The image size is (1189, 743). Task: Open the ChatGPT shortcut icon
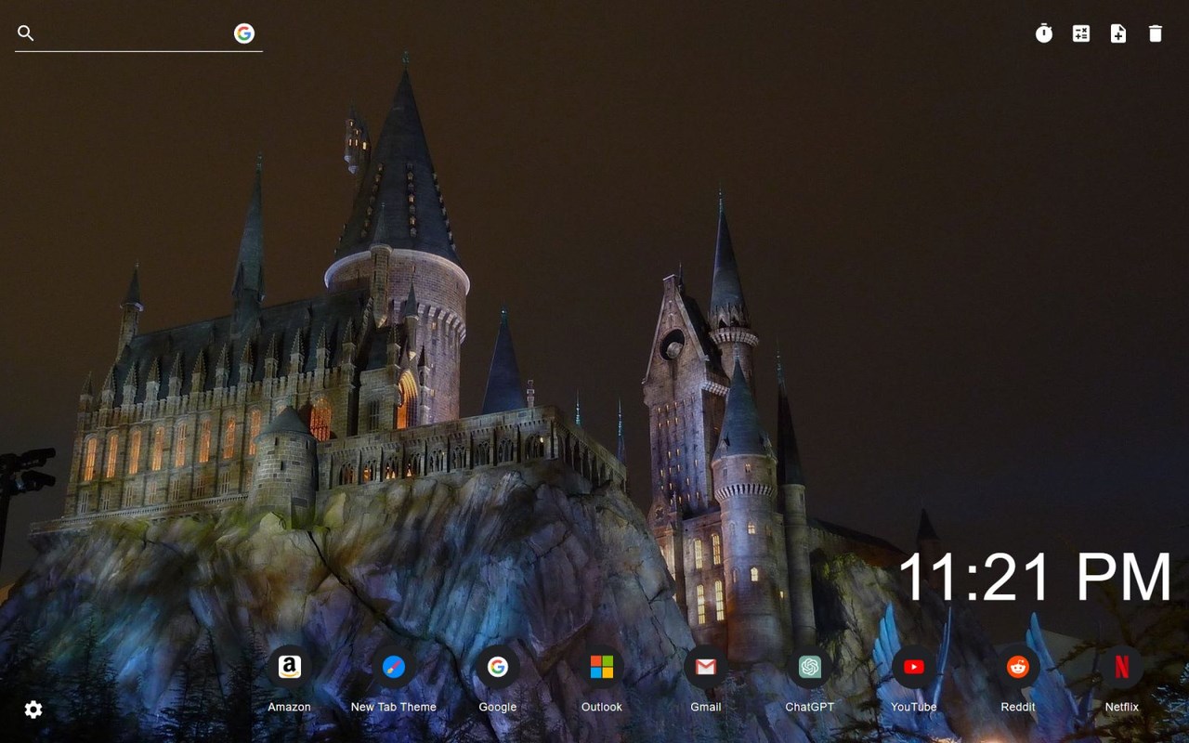[x=810, y=667]
